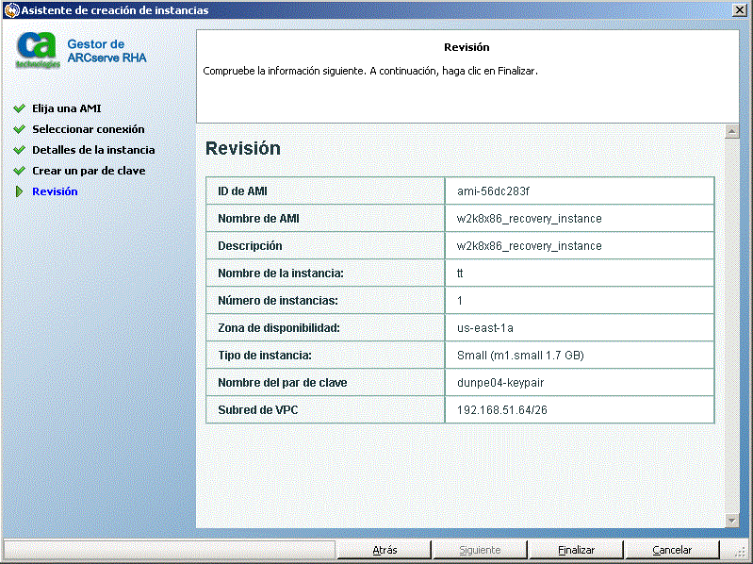Image resolution: width=753 pixels, height=564 pixels.
Task: Click green checkmark beside Crear un par de clave
Action: 19,171
